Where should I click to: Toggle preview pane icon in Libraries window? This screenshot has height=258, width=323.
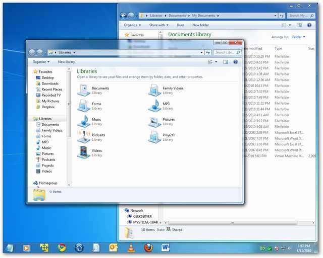[x=226, y=62]
